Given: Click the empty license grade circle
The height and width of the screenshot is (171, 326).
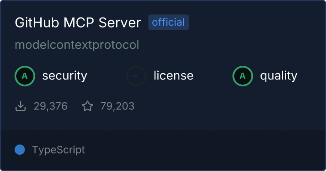Looking at the screenshot, I should [x=136, y=76].
